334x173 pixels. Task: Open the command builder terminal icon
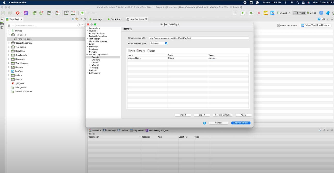235,13
